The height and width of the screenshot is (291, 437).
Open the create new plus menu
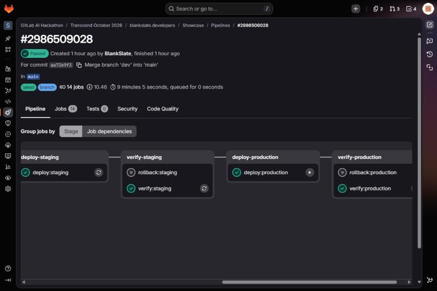pyautogui.click(x=356, y=9)
